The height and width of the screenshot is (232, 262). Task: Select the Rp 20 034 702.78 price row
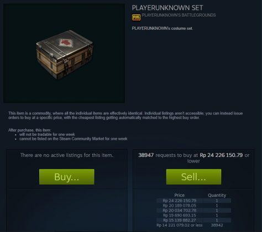193,210
